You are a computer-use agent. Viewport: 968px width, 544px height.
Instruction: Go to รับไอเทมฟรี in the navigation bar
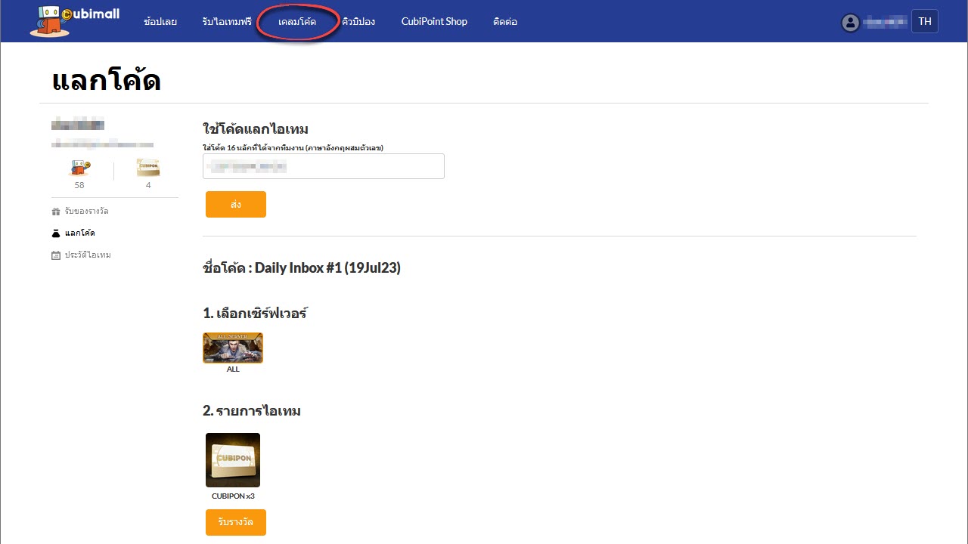pyautogui.click(x=227, y=21)
